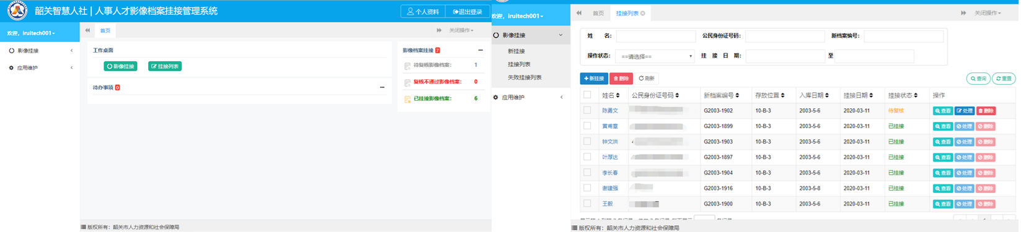Screen dimensions: 1021x232
Task: Click the blue 新挂接 add button
Action: [594, 79]
